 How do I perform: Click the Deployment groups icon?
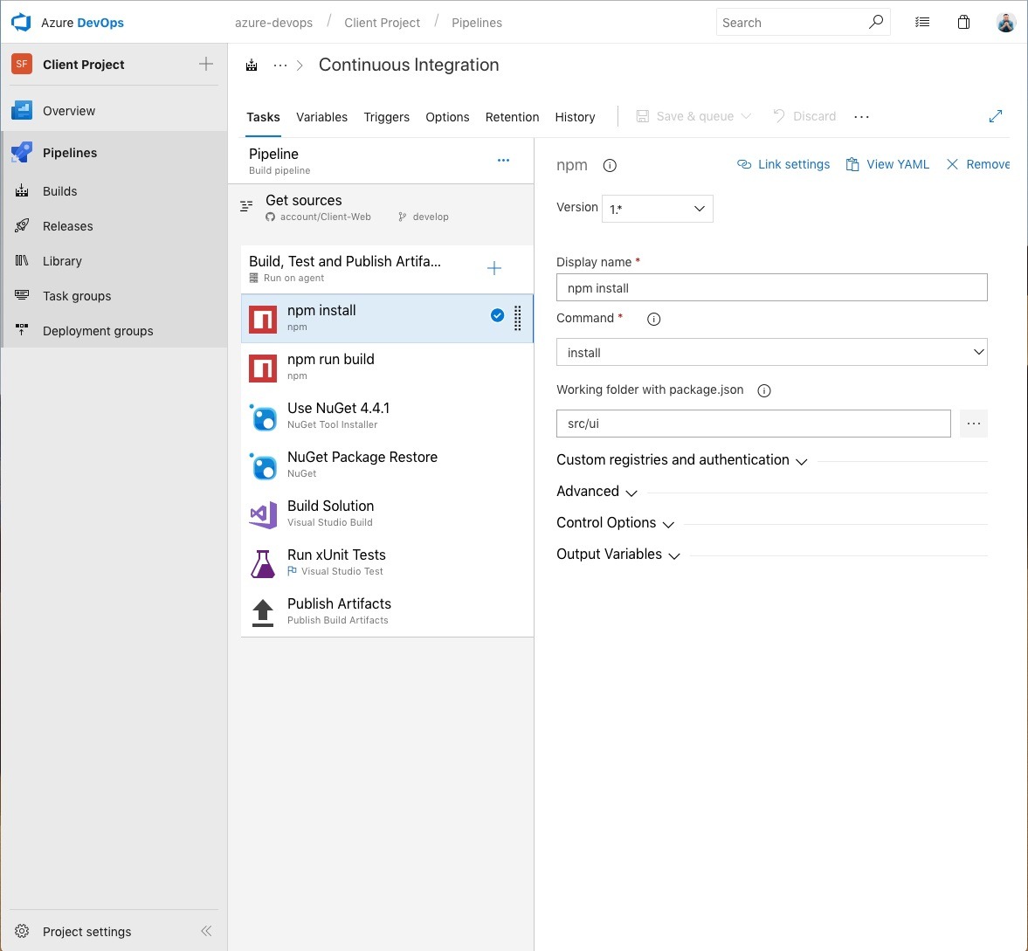[x=22, y=330]
